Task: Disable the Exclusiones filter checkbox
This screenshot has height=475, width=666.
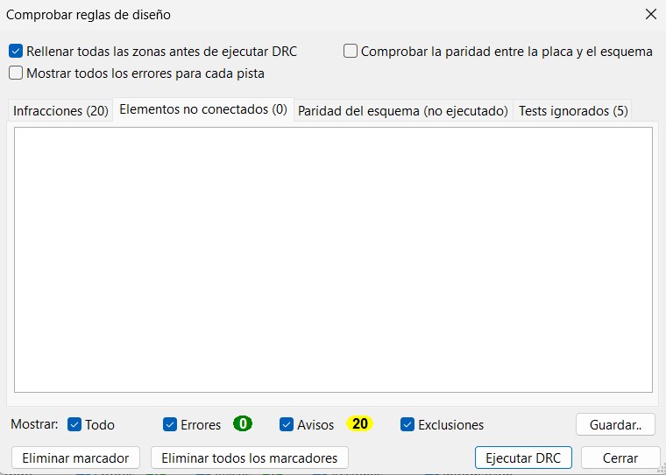Action: pyautogui.click(x=407, y=424)
